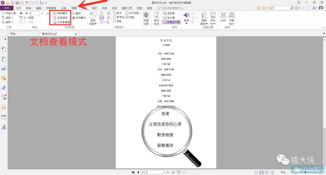Image resolution: width=326 pixels, height=175 pixels.
Task: Toggle Loupe tool (仿真放大镜)
Action: (171, 22)
